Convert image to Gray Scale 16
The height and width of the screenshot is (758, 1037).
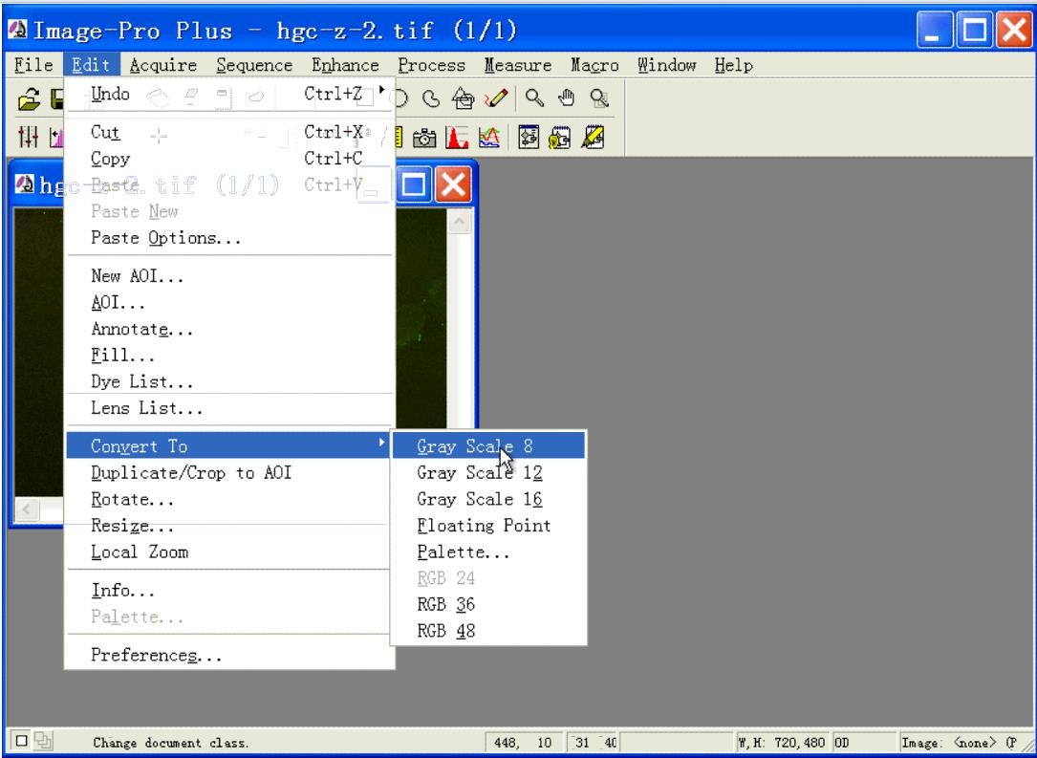(x=488, y=499)
